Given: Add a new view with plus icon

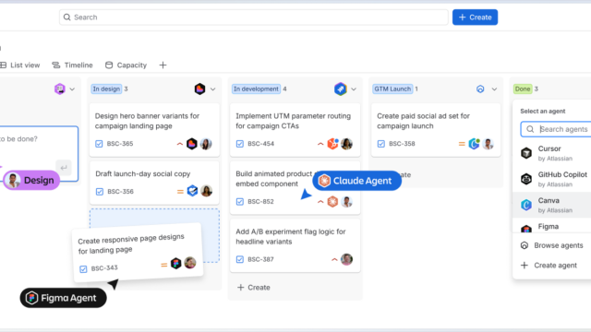Looking at the screenshot, I should 163,65.
